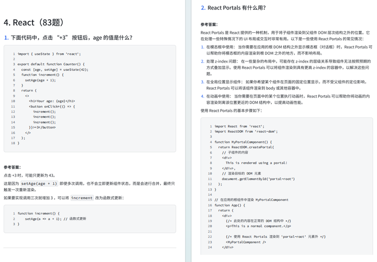This screenshot has width=377, height=262.
Task: Click list item "在模态框中使用"
Action: (286, 50)
